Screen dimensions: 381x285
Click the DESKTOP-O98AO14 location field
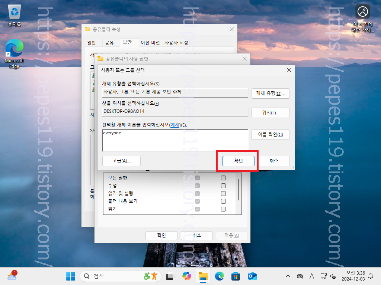point(175,111)
